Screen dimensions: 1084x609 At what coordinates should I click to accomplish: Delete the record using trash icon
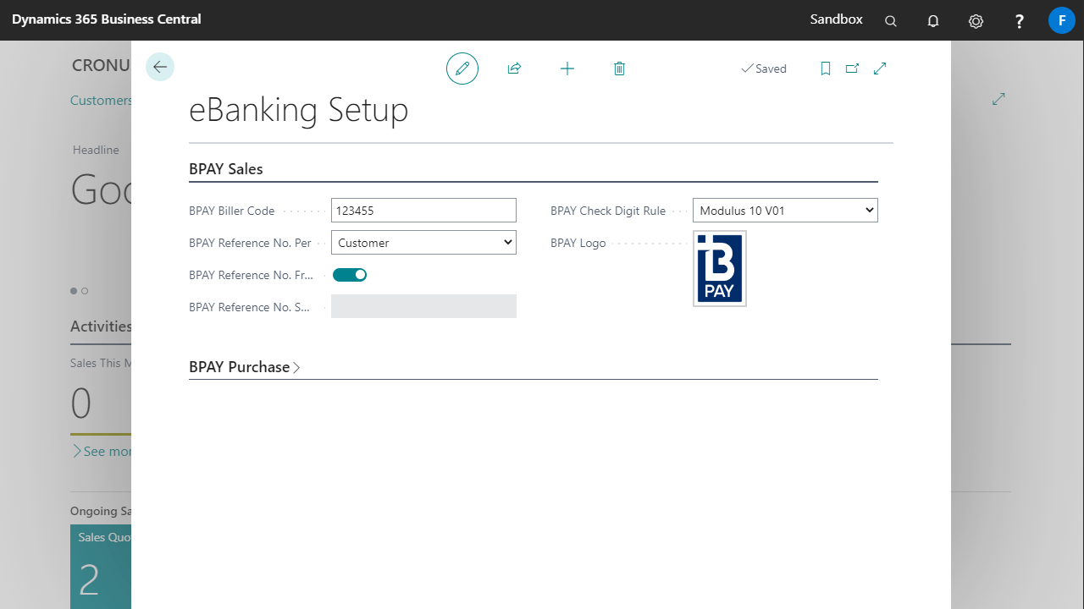(x=619, y=69)
